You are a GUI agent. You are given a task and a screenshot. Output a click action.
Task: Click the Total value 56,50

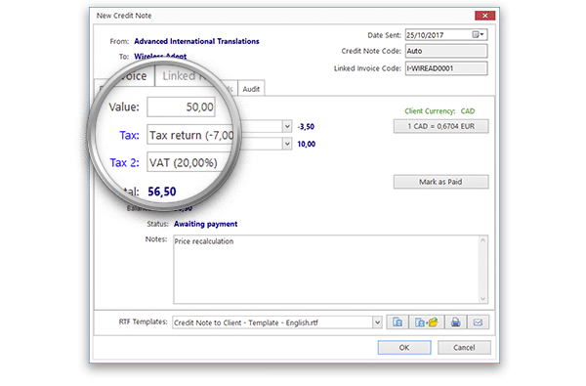pos(162,192)
